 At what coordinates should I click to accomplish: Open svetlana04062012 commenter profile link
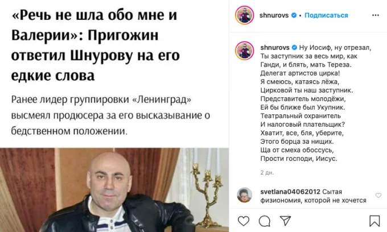[x=290, y=192]
